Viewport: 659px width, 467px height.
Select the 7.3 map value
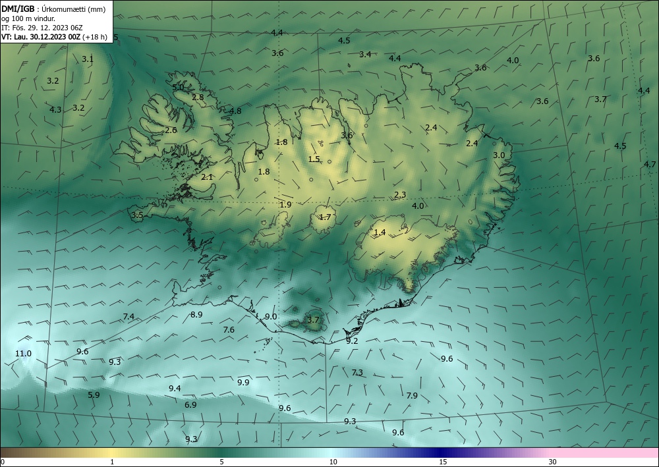(x=357, y=373)
